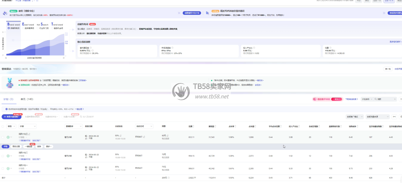
Task: Click the sort arrows on 点击率 column
Action: pyautogui.click(x=235, y=126)
